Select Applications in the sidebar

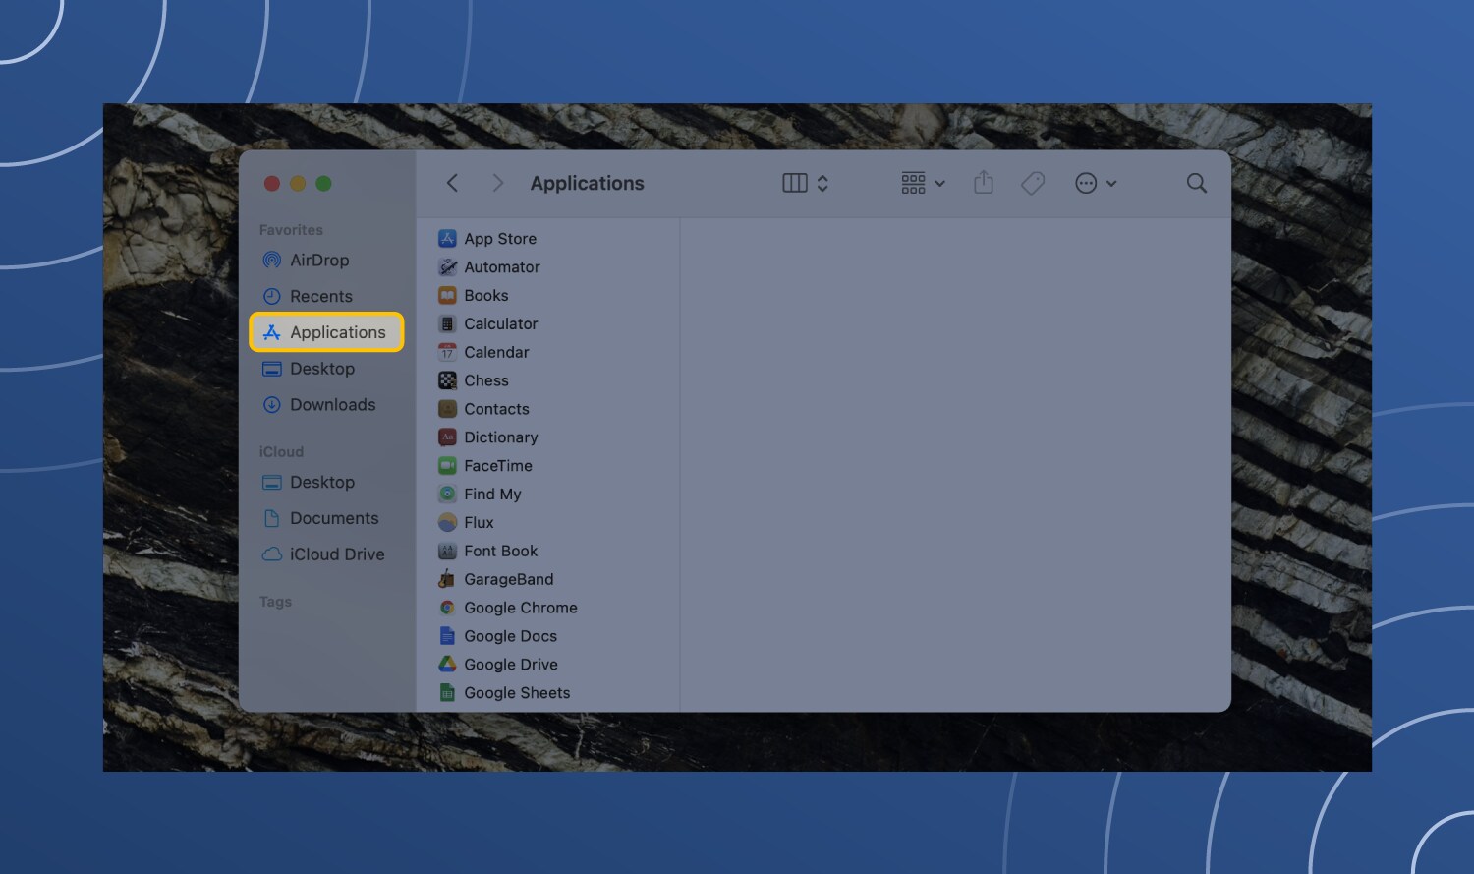click(x=326, y=332)
